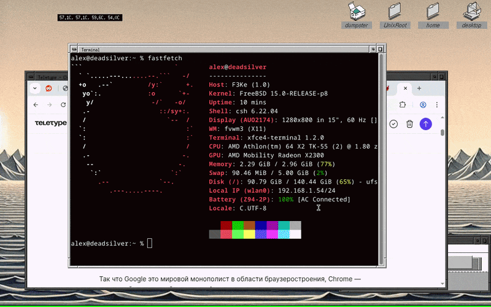Open the Chrome extensions puzzle icon

click(x=403, y=104)
